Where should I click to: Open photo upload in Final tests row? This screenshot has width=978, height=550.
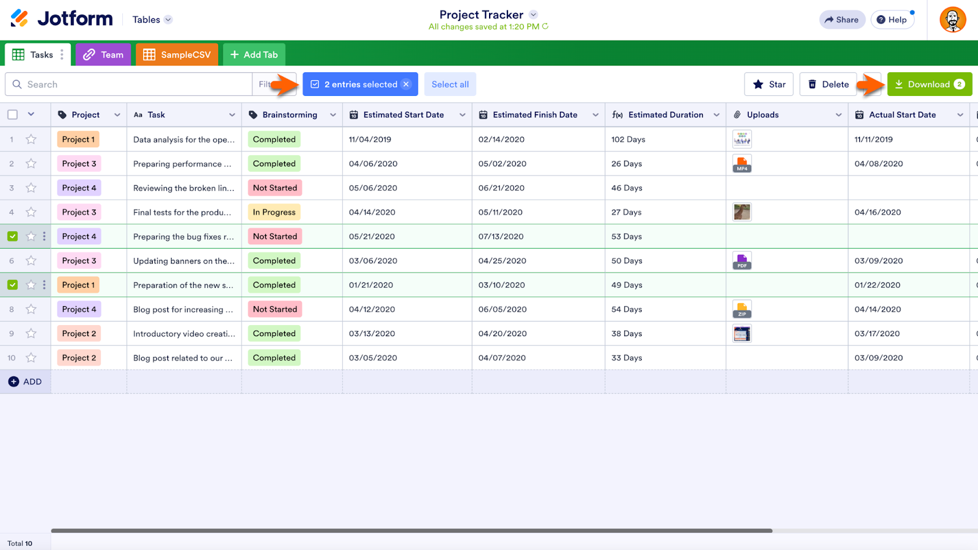[742, 212]
